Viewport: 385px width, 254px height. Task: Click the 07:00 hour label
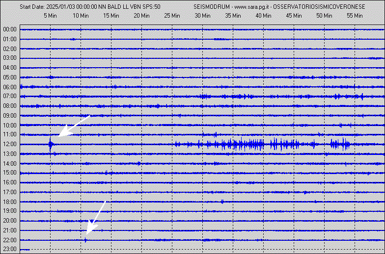tap(10, 96)
